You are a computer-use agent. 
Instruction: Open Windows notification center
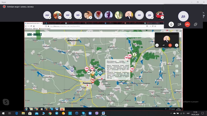pyautogui.click(x=203, y=113)
